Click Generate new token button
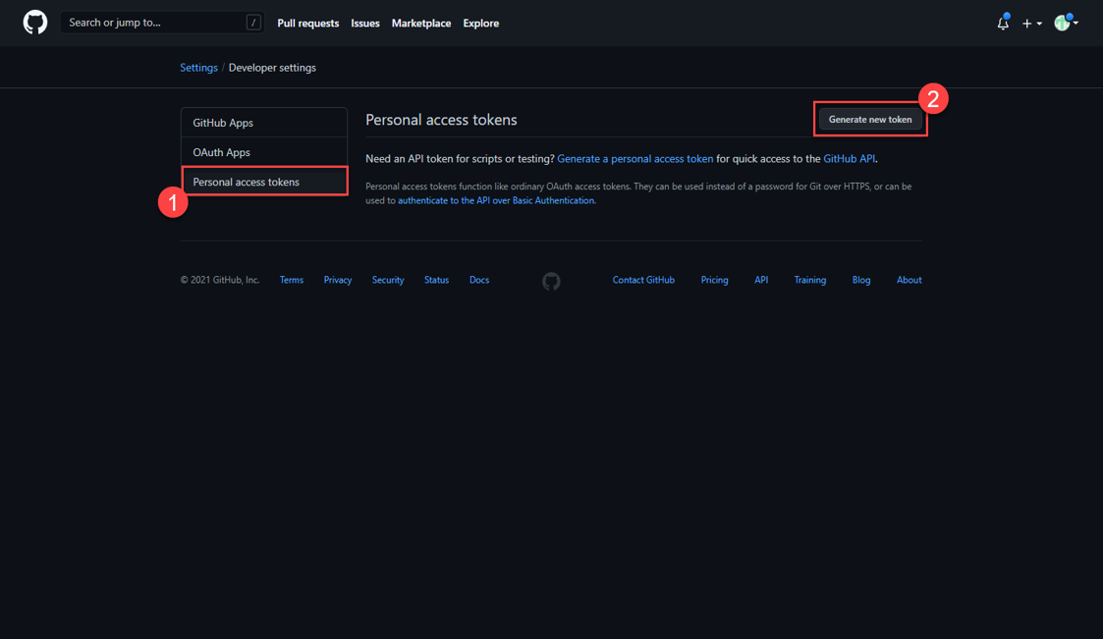 click(x=870, y=120)
